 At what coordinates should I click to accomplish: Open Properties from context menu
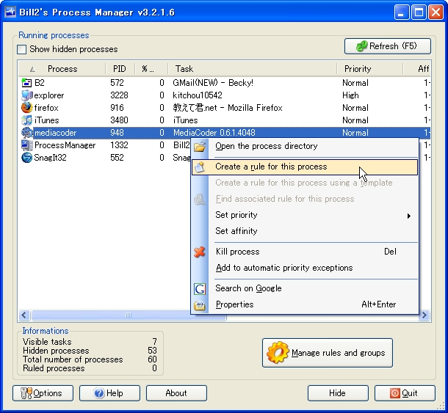point(304,305)
